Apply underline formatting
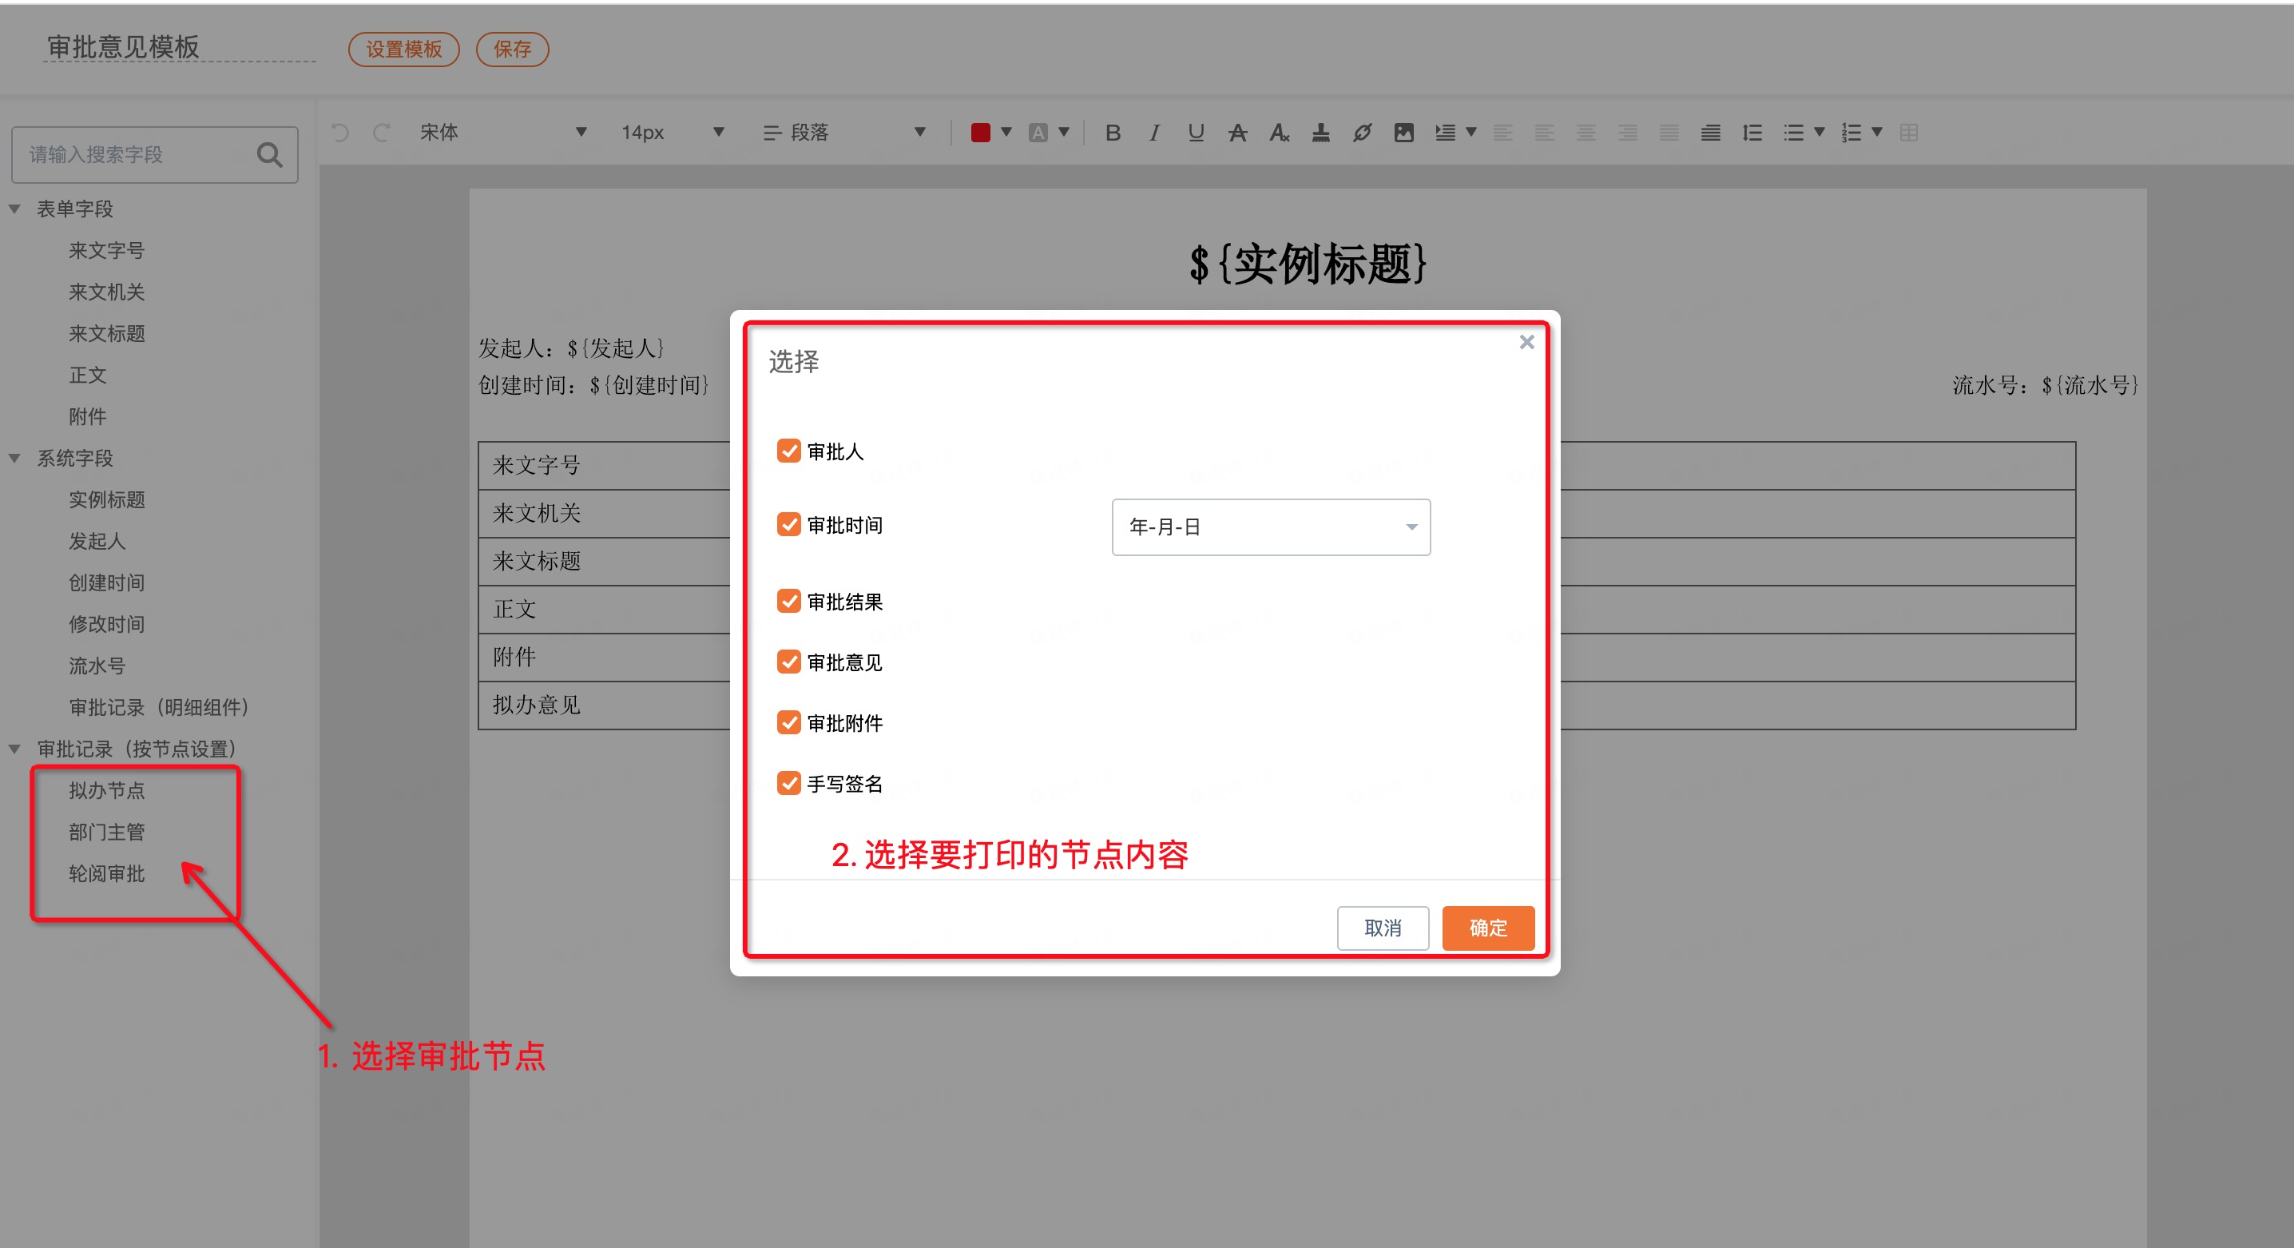The image size is (2294, 1248). click(1195, 133)
